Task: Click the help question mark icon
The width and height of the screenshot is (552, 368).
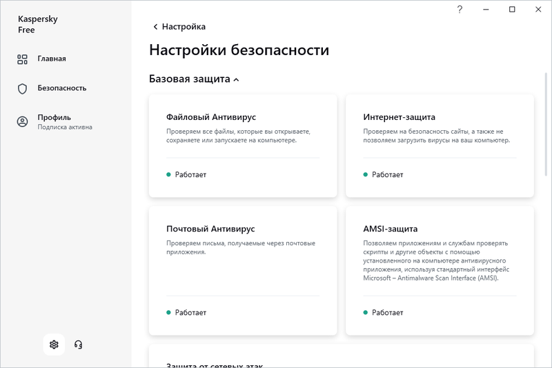Action: pos(460,10)
